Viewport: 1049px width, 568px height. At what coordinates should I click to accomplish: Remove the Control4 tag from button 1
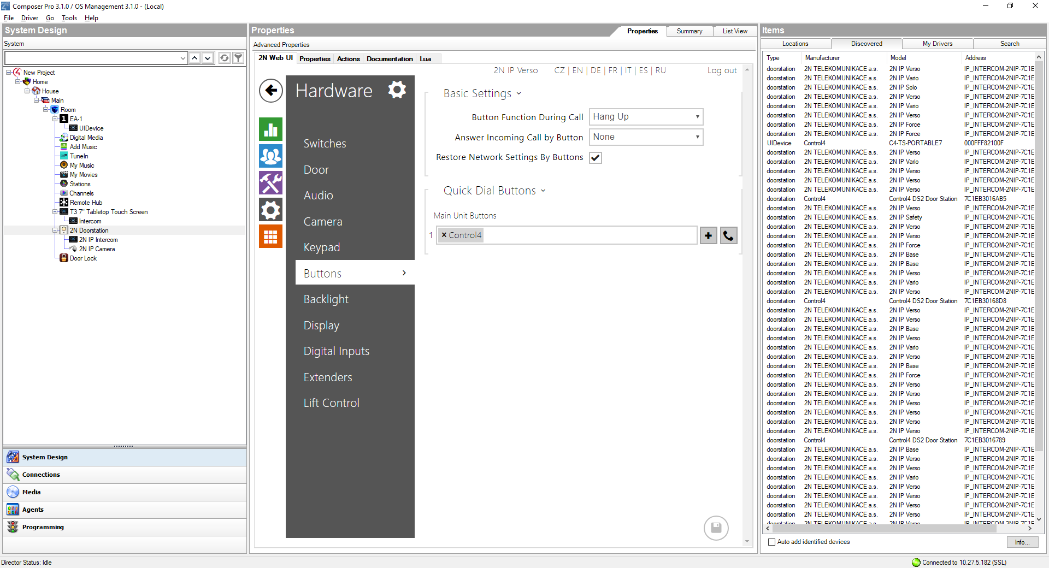[444, 235]
